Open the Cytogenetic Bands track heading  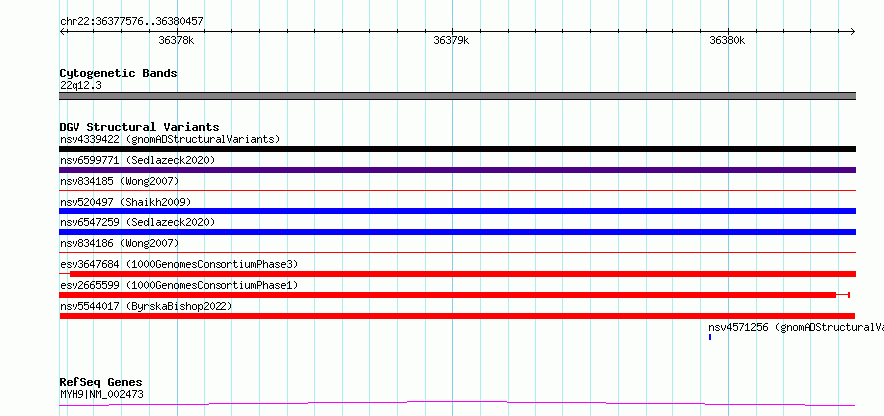(118, 73)
